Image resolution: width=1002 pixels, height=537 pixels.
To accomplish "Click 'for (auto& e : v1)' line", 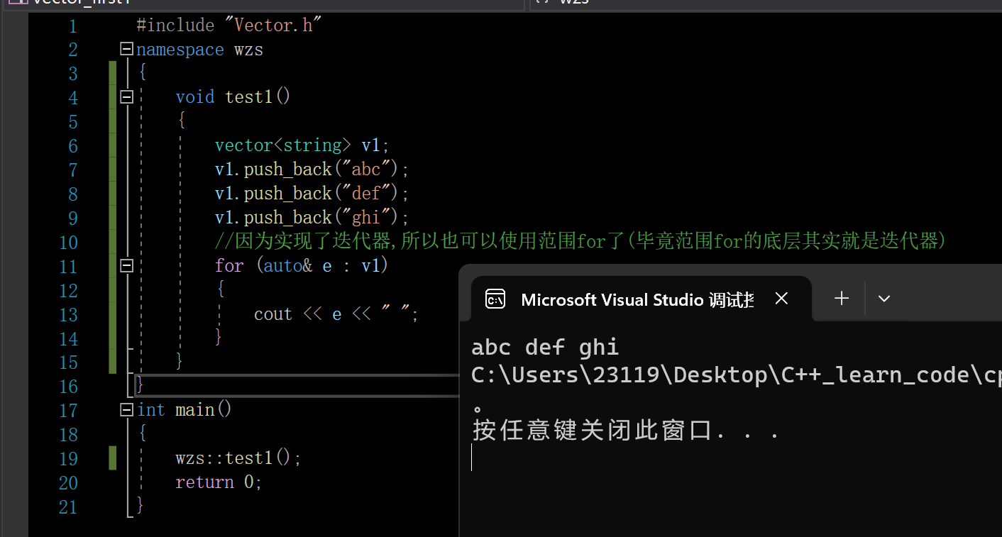I will coord(302,266).
